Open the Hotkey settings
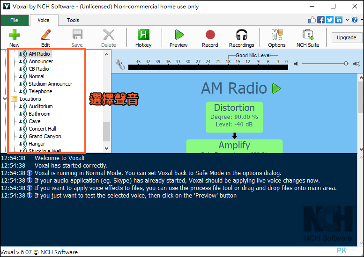 (x=143, y=38)
